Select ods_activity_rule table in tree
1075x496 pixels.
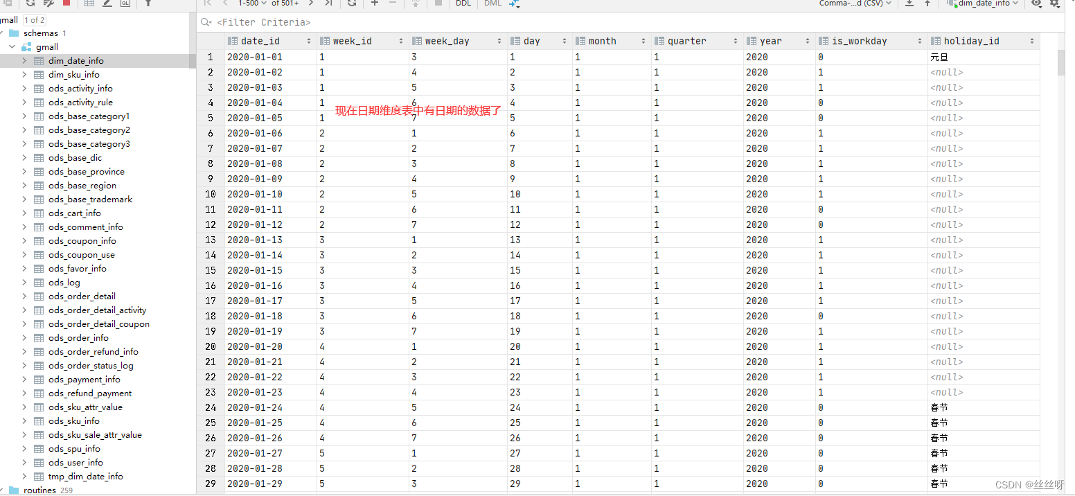pyautogui.click(x=80, y=103)
